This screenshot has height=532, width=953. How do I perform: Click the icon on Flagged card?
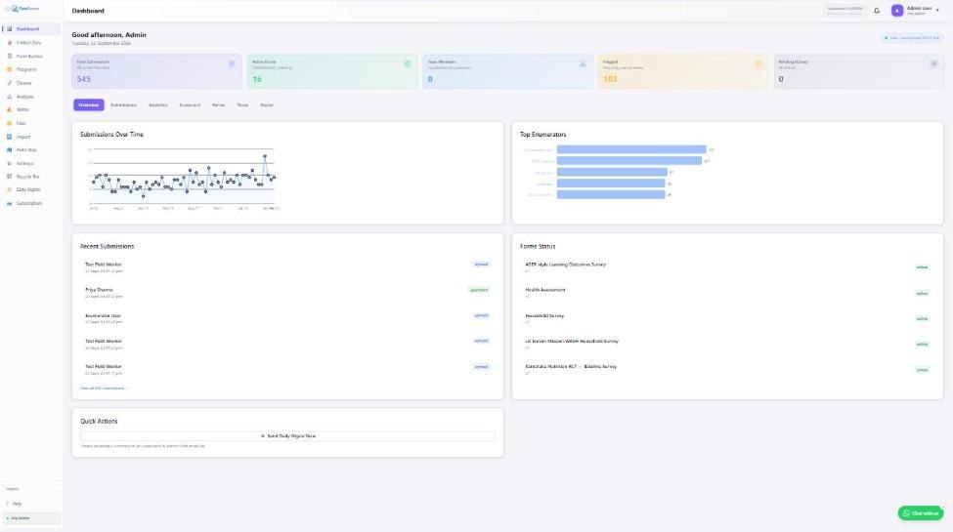(758, 63)
